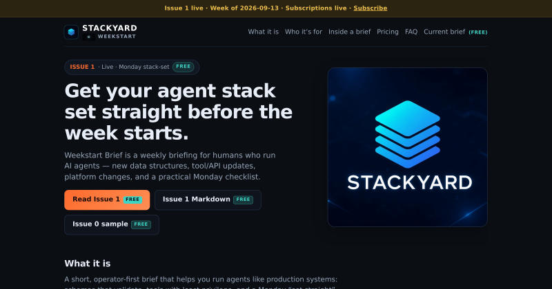Viewport: 552px width, 289px height.
Task: Open the What it is nav link
Action: pos(264,32)
